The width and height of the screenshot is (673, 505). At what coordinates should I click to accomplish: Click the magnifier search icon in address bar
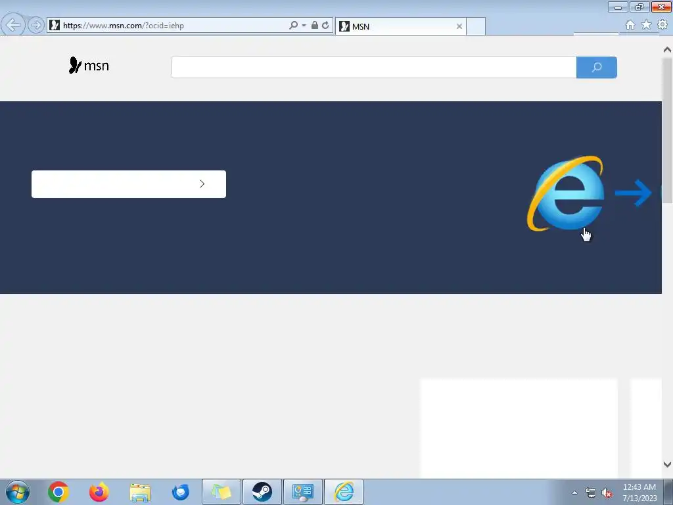[293, 26]
